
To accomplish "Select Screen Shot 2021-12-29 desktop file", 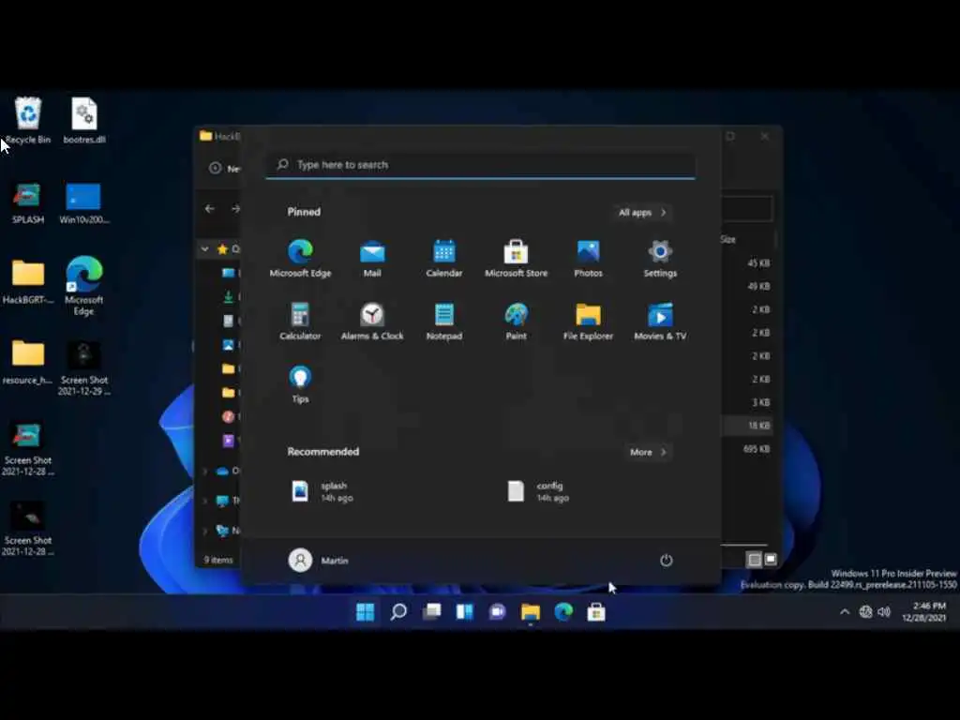I will pyautogui.click(x=83, y=368).
